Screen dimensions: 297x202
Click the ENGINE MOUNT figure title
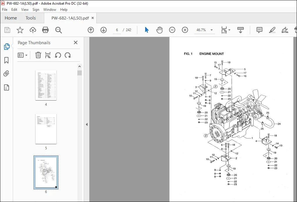point(211,54)
